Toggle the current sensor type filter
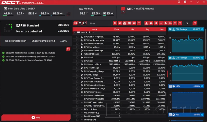This screenshot has width=207, height=122. pyautogui.click(x=161, y=23)
